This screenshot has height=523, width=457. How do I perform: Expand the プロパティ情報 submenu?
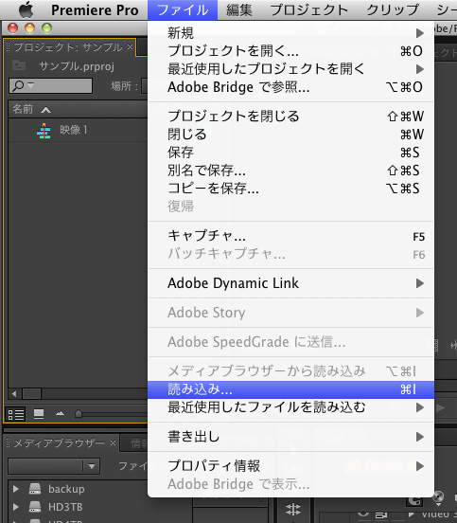click(x=290, y=466)
